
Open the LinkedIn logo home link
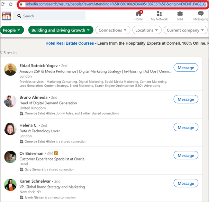(x=6, y=16)
